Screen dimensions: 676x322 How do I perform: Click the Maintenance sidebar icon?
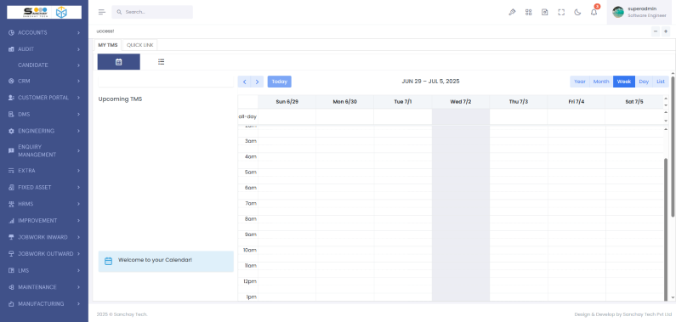coord(11,287)
